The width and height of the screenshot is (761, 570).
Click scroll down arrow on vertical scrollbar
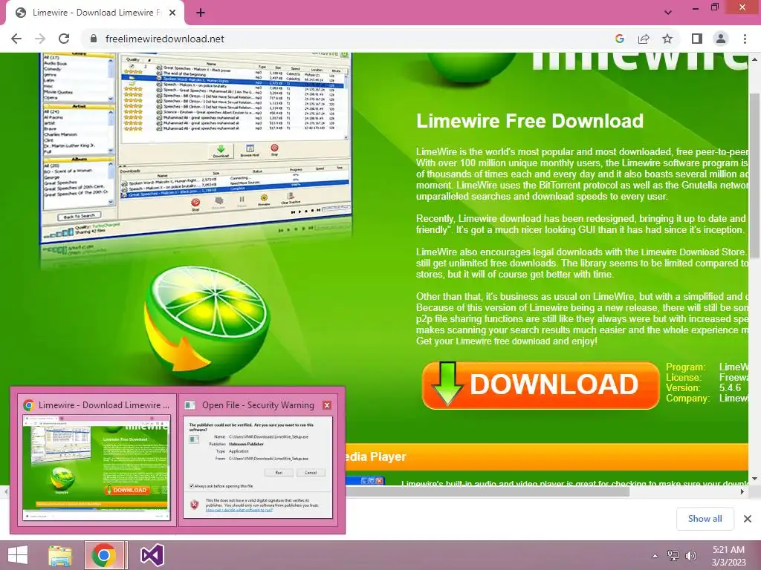coord(755,479)
